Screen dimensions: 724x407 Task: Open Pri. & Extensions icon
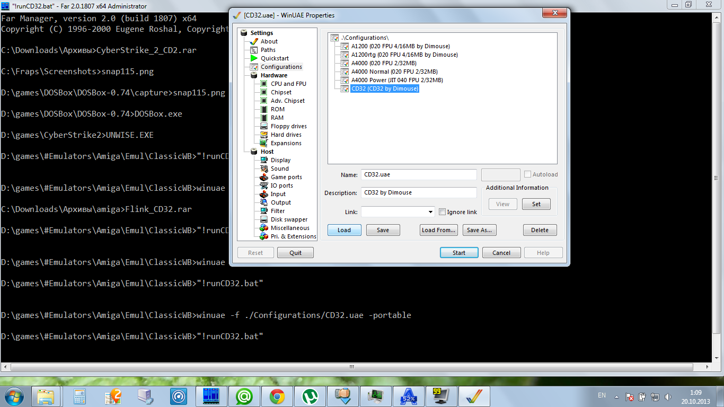click(265, 236)
